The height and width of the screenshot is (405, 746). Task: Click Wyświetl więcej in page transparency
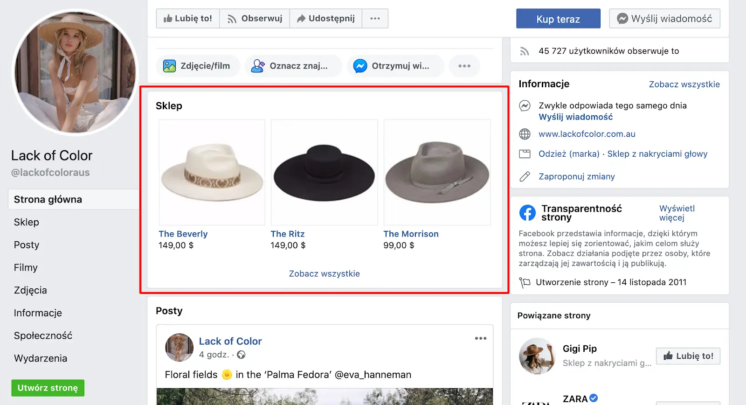[x=677, y=213]
